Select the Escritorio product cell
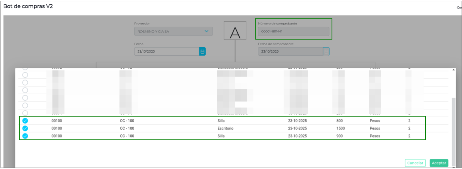 (x=225, y=128)
